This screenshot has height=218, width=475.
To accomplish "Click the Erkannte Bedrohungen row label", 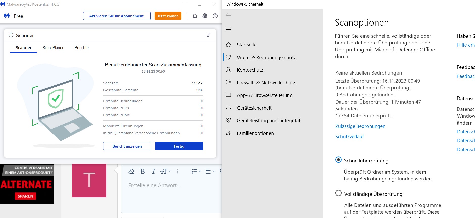I will [123, 101].
